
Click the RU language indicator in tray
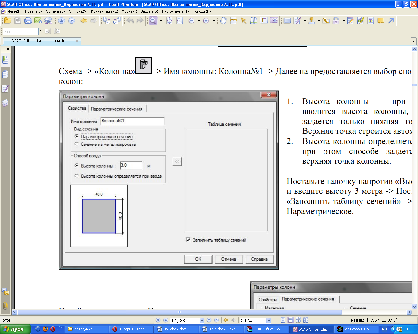tap(384, 329)
